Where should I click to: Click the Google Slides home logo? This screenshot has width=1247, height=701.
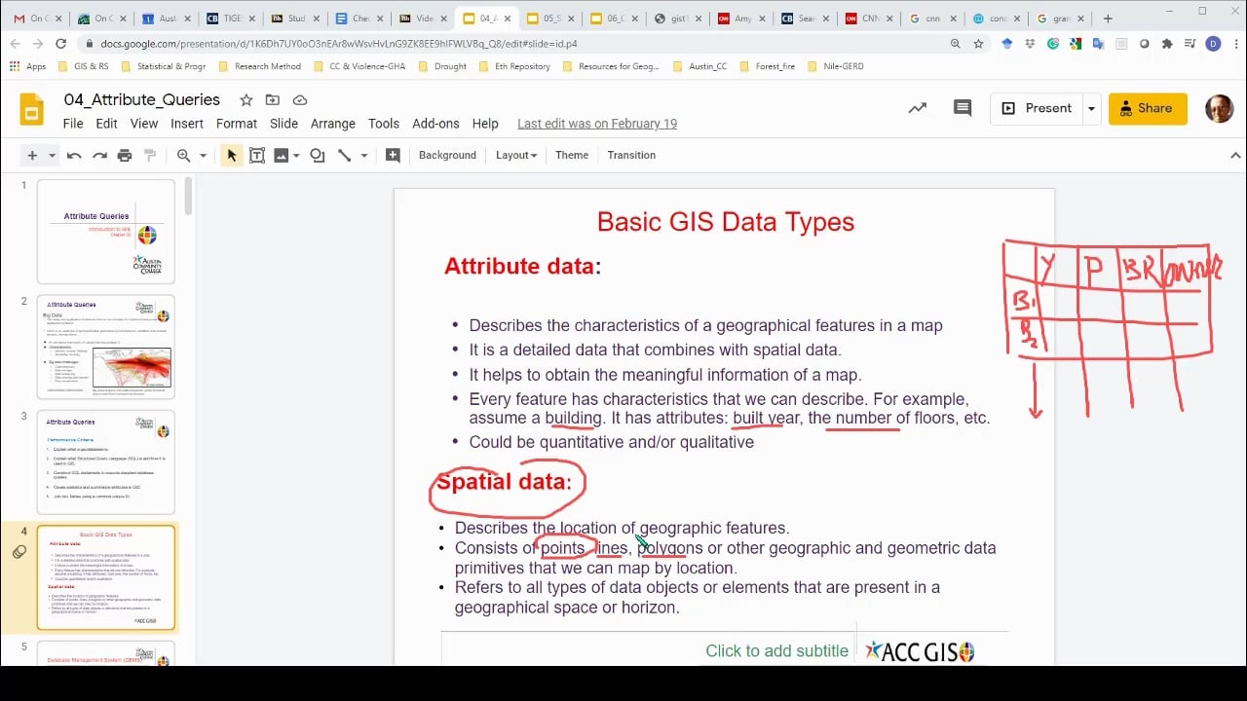(x=31, y=109)
